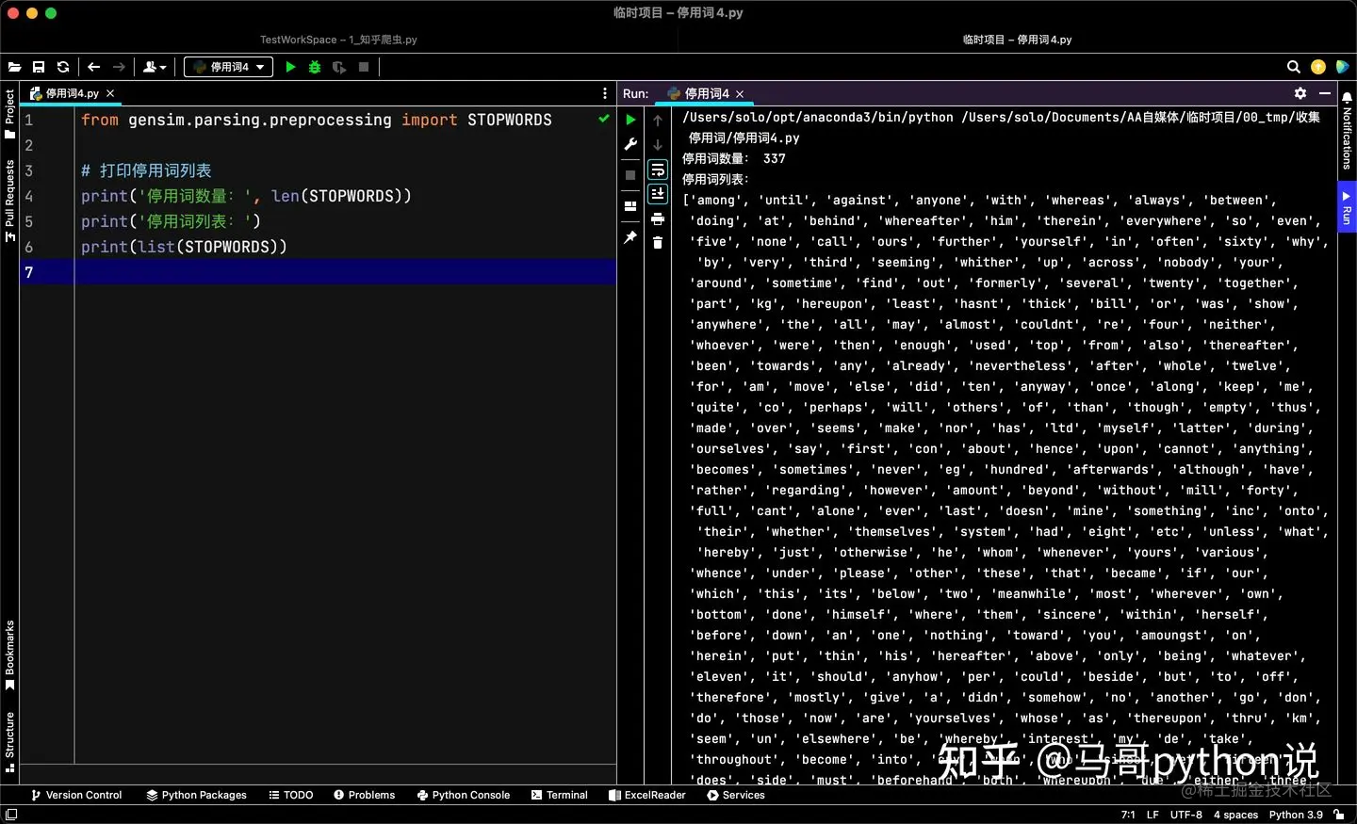The width and height of the screenshot is (1357, 824).
Task: Open the 停用词4 run configuration dropdown
Action: [229, 67]
